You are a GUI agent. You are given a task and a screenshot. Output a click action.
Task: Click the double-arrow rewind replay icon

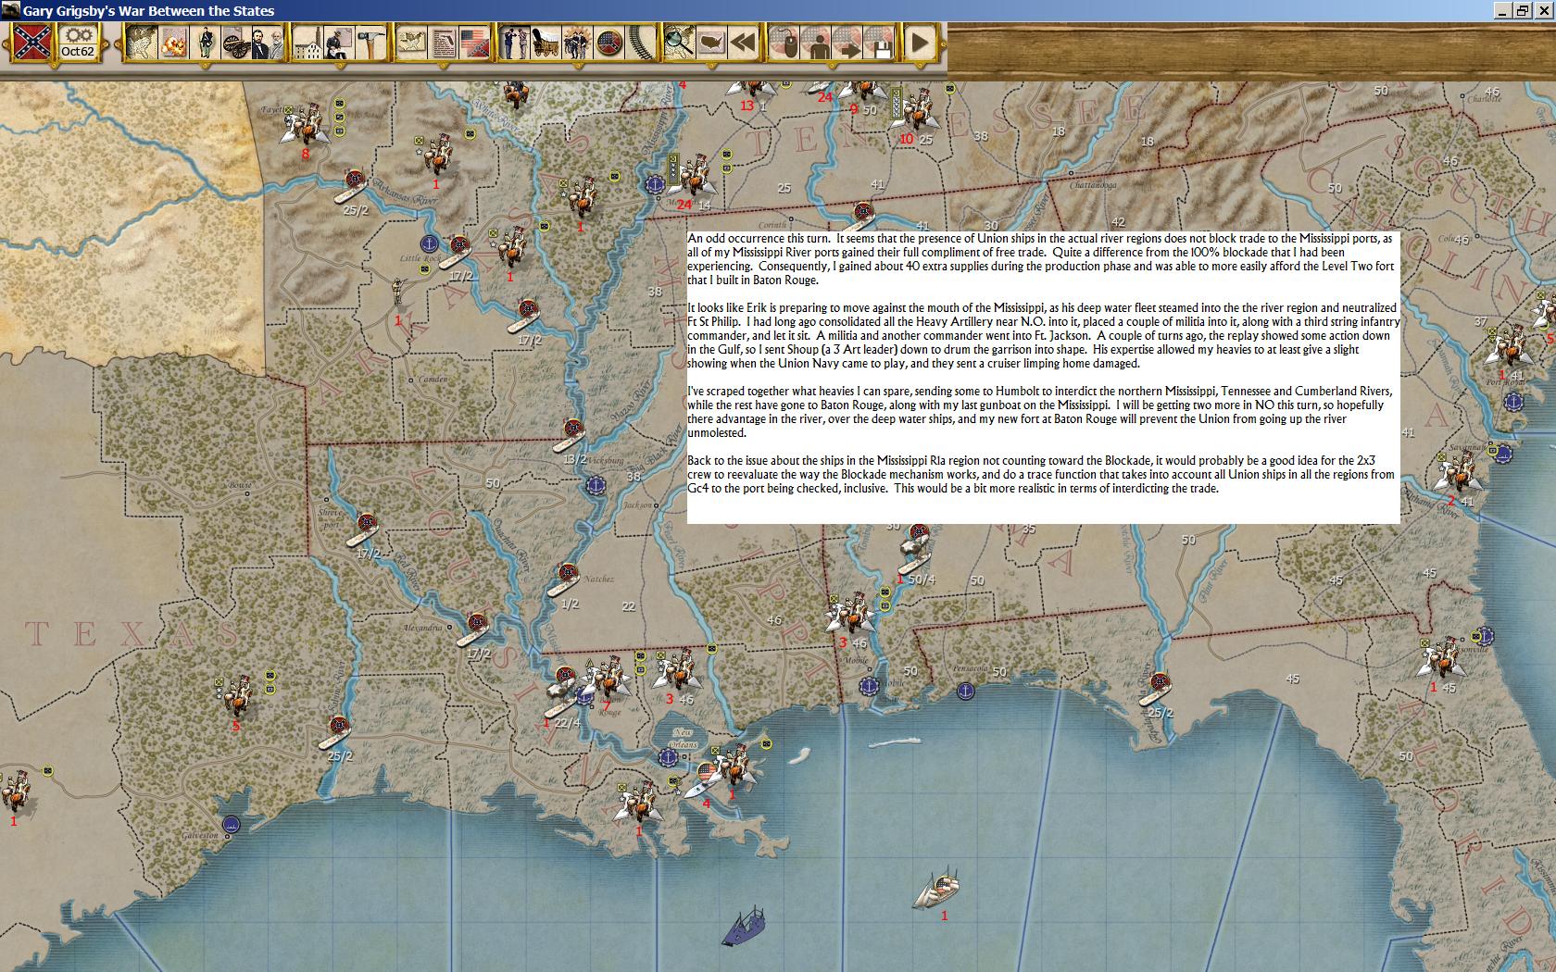[x=743, y=43]
